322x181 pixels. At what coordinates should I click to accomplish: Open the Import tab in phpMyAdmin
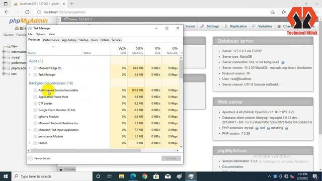coord(190,26)
